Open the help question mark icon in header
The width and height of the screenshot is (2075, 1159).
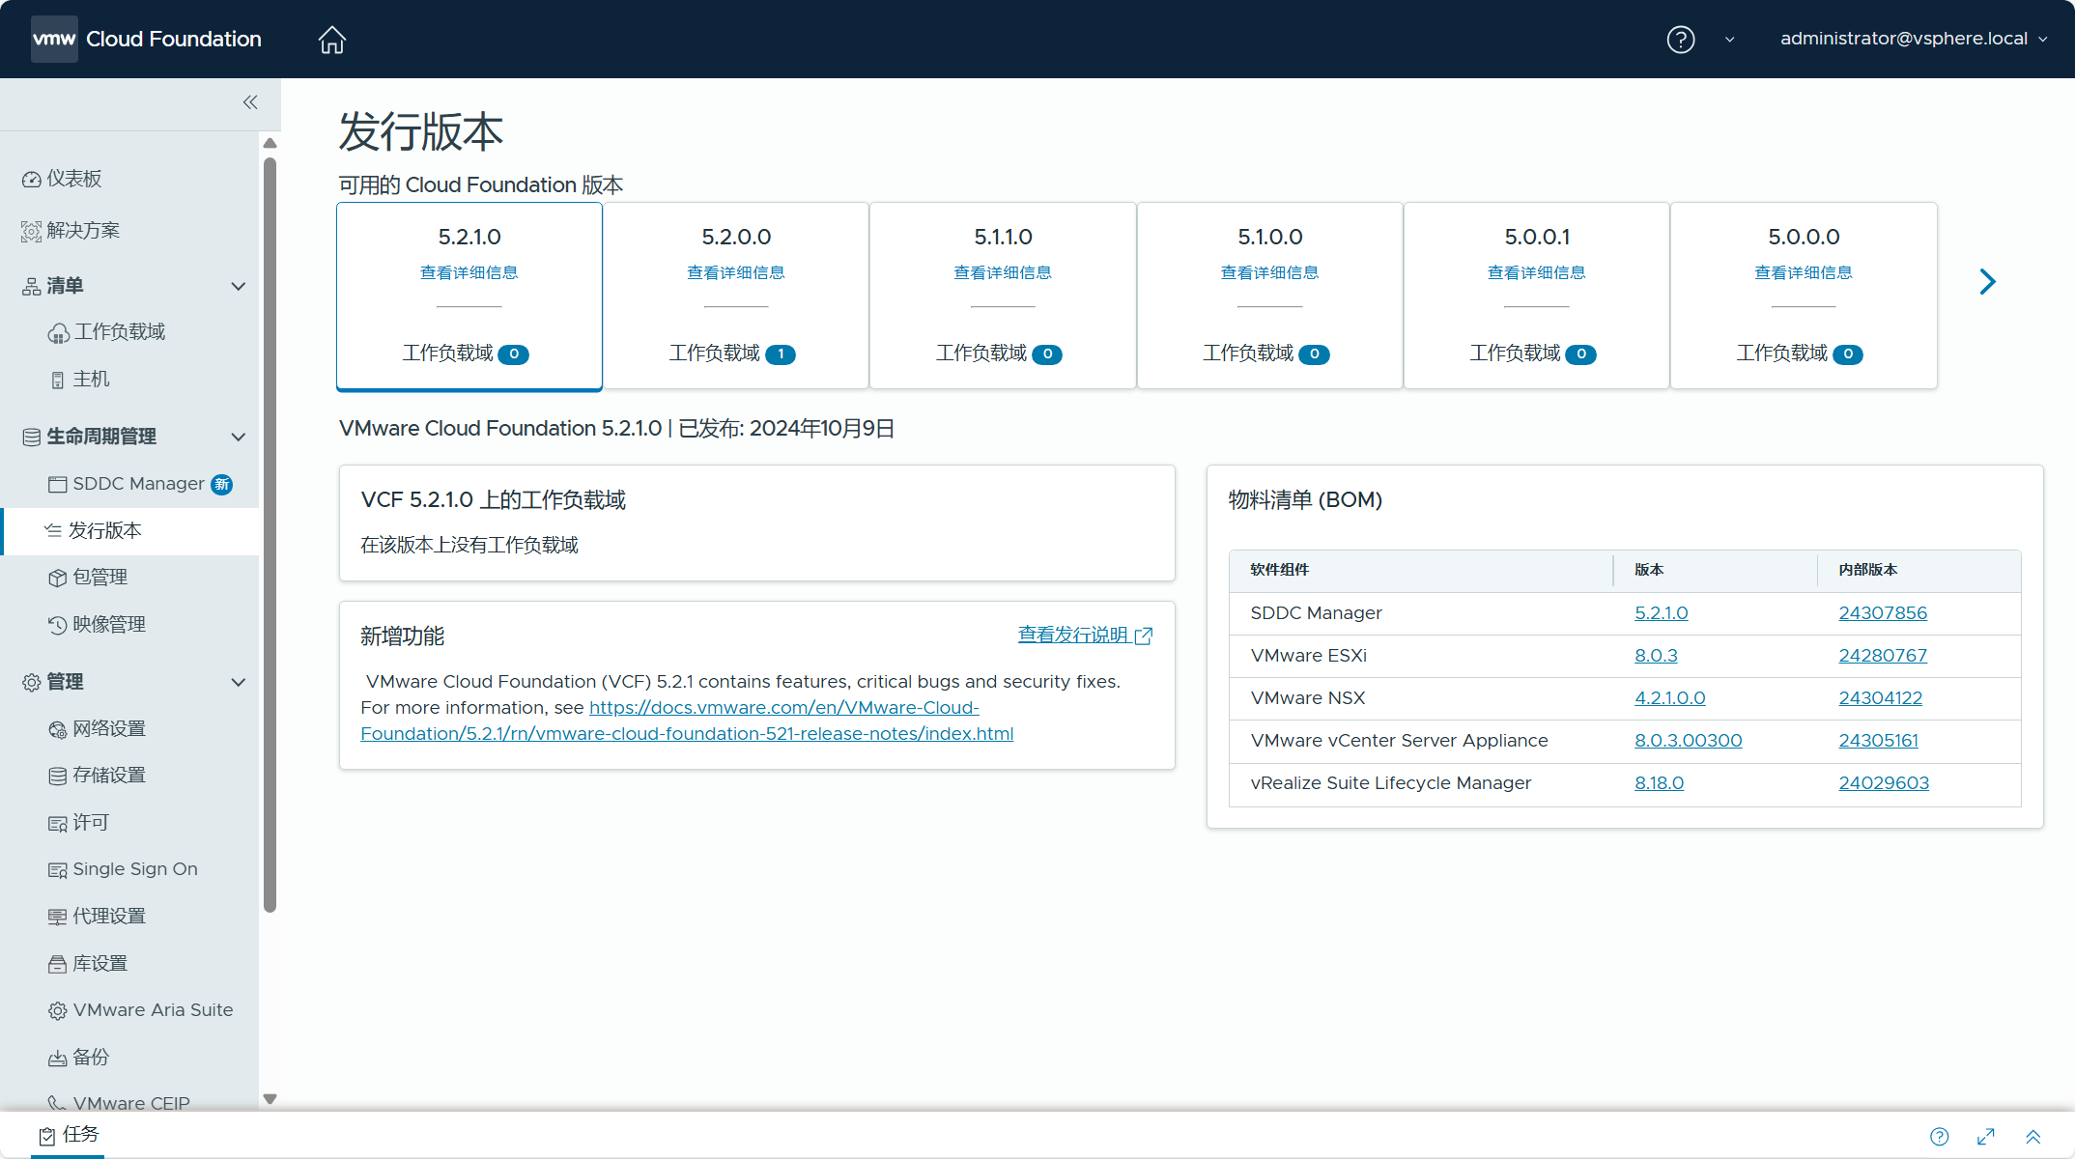click(x=1681, y=40)
